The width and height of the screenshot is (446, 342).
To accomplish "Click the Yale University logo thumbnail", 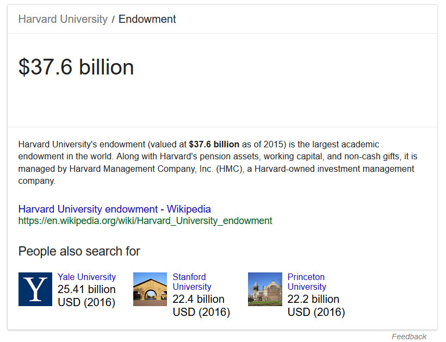I will pos(35,289).
